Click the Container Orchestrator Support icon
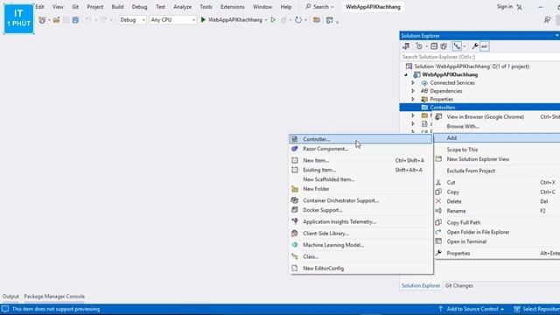 click(295, 200)
